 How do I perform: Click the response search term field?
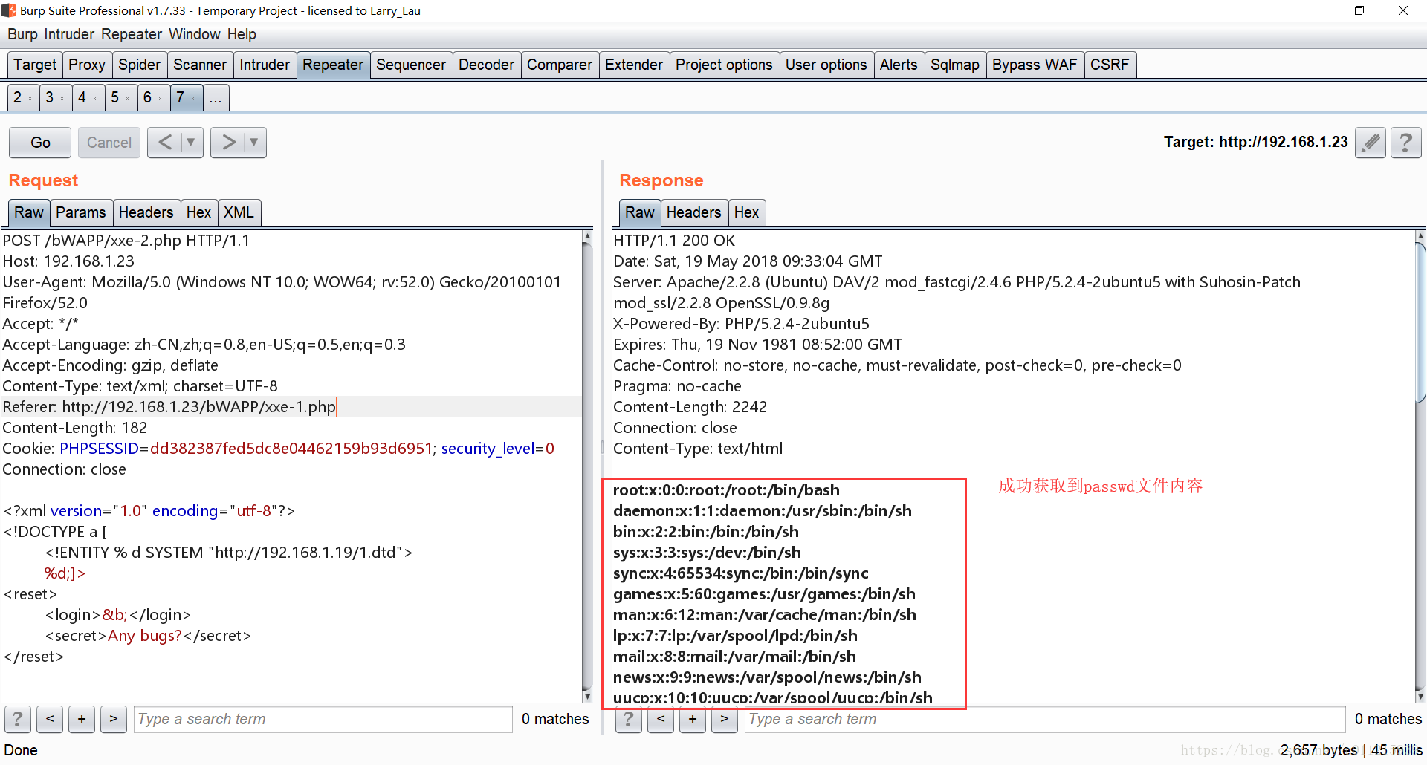1045,719
